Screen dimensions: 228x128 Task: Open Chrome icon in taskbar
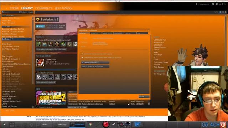(x=90, y=124)
